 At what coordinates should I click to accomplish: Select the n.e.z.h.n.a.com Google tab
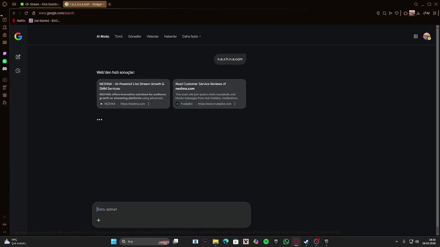pyautogui.click(x=85, y=4)
